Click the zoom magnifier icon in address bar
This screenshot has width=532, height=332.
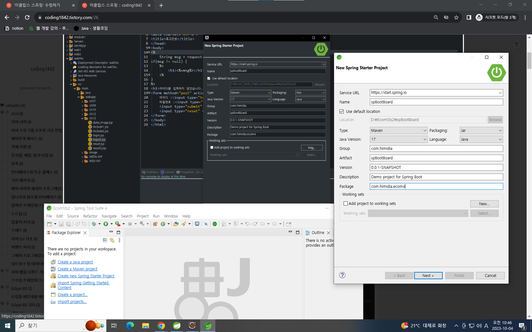[x=436, y=17]
